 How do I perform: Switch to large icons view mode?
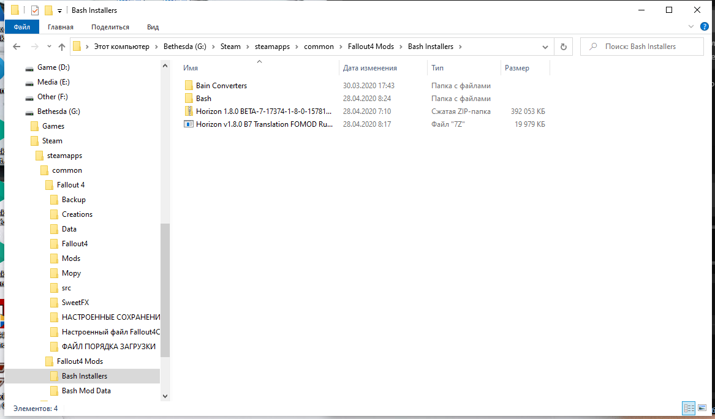click(x=702, y=408)
